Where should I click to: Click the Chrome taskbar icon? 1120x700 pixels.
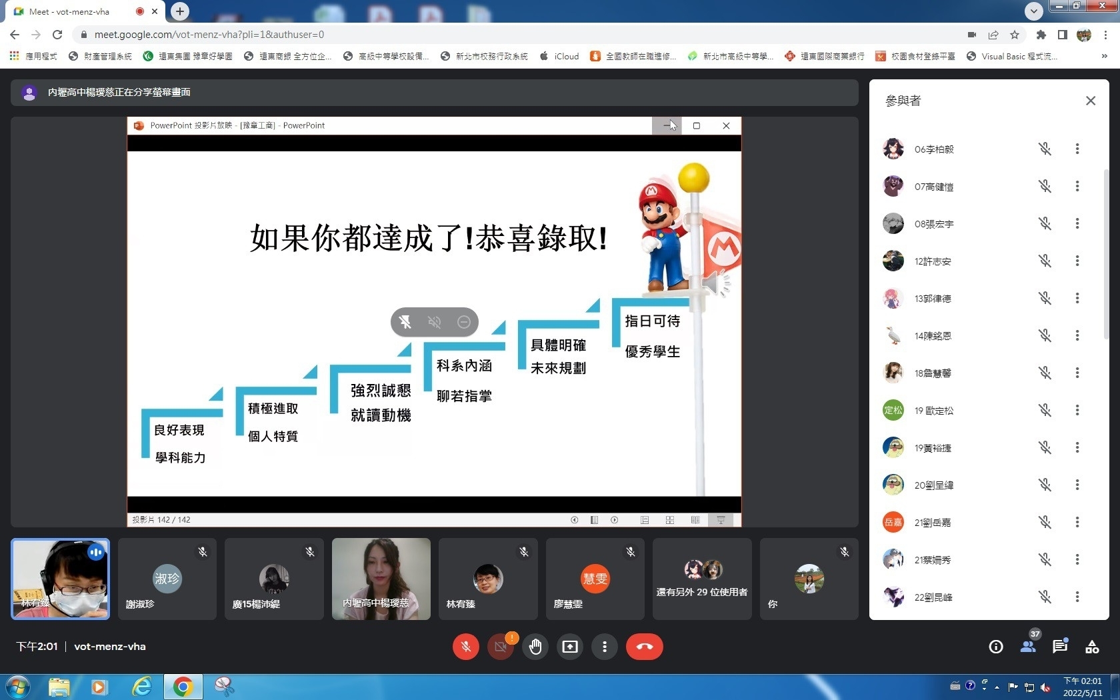(183, 687)
